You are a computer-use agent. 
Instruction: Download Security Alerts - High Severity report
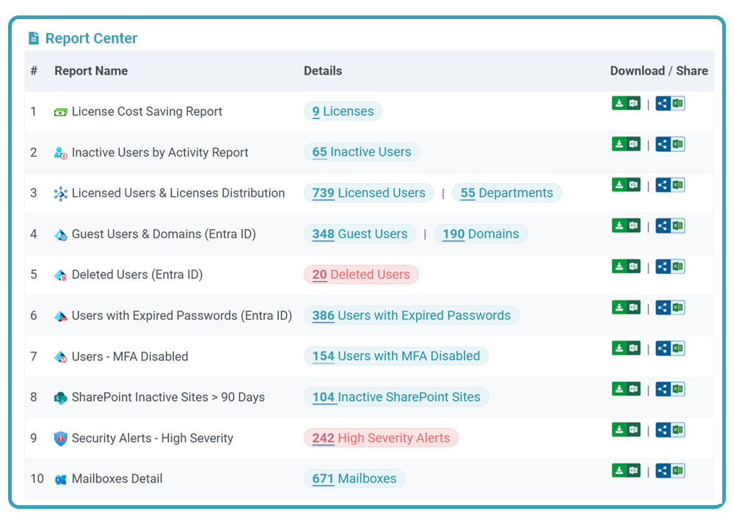pyautogui.click(x=626, y=430)
